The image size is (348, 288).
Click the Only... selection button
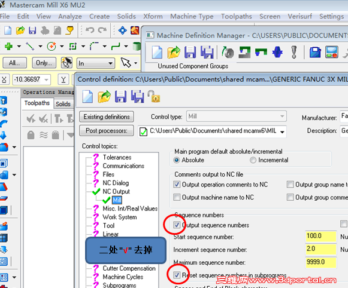[x=44, y=63]
